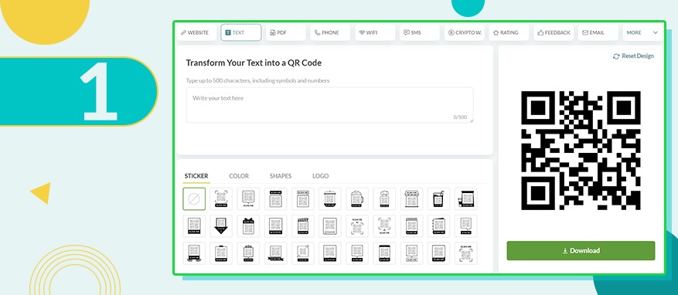Pick the SMS QR type
Screen dimensions: 678x295
[420, 32]
